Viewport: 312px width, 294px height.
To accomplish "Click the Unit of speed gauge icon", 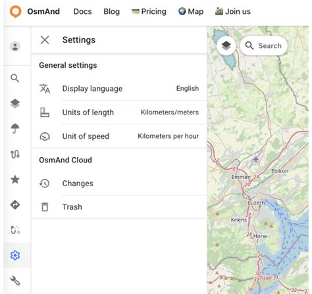I will point(45,136).
